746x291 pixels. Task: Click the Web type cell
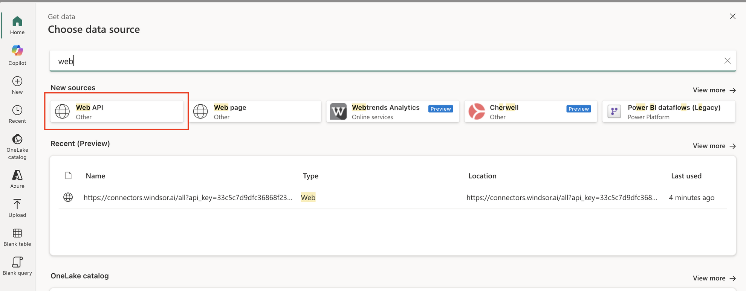click(x=308, y=198)
